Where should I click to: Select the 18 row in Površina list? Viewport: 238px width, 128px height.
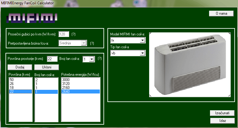pos(20,87)
